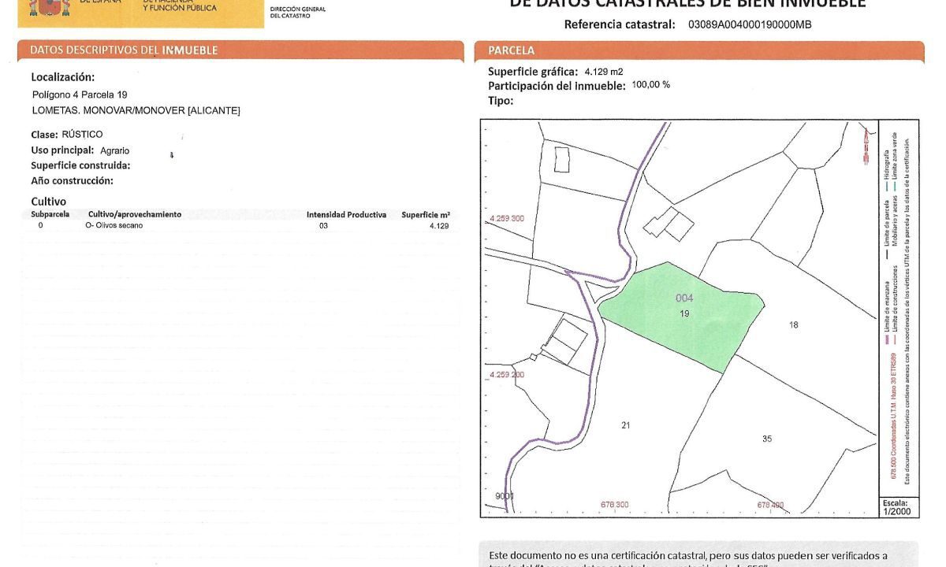Click the '4.129' surface value in the crop table

[439, 226]
